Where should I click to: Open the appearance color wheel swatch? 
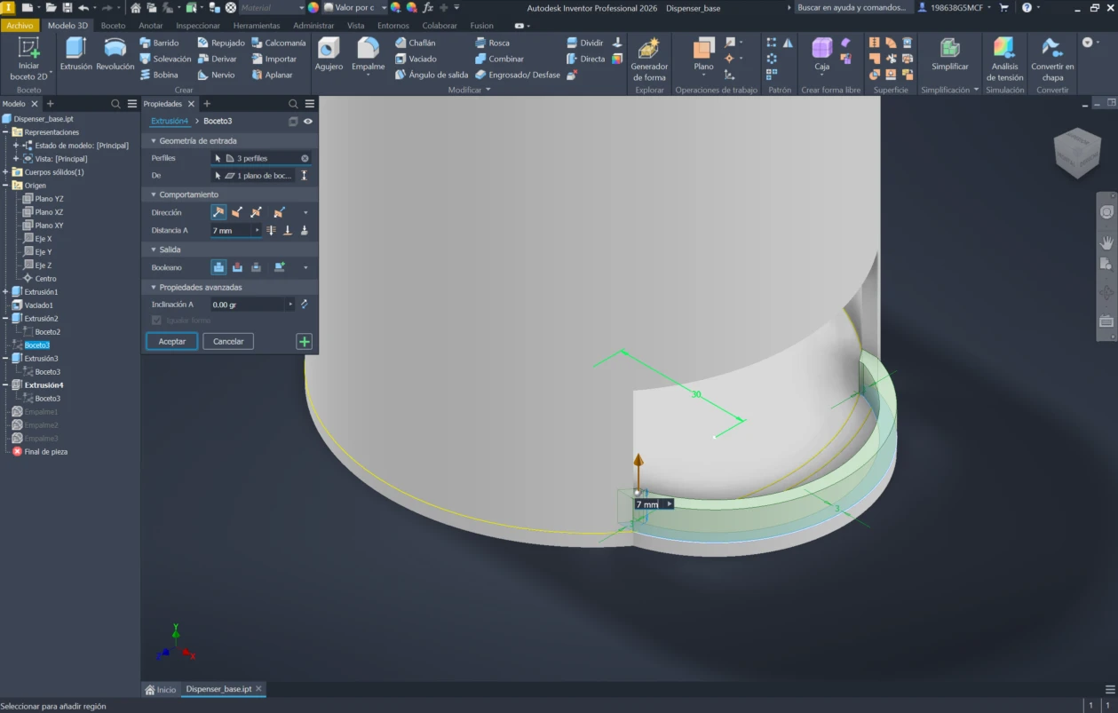tap(313, 7)
